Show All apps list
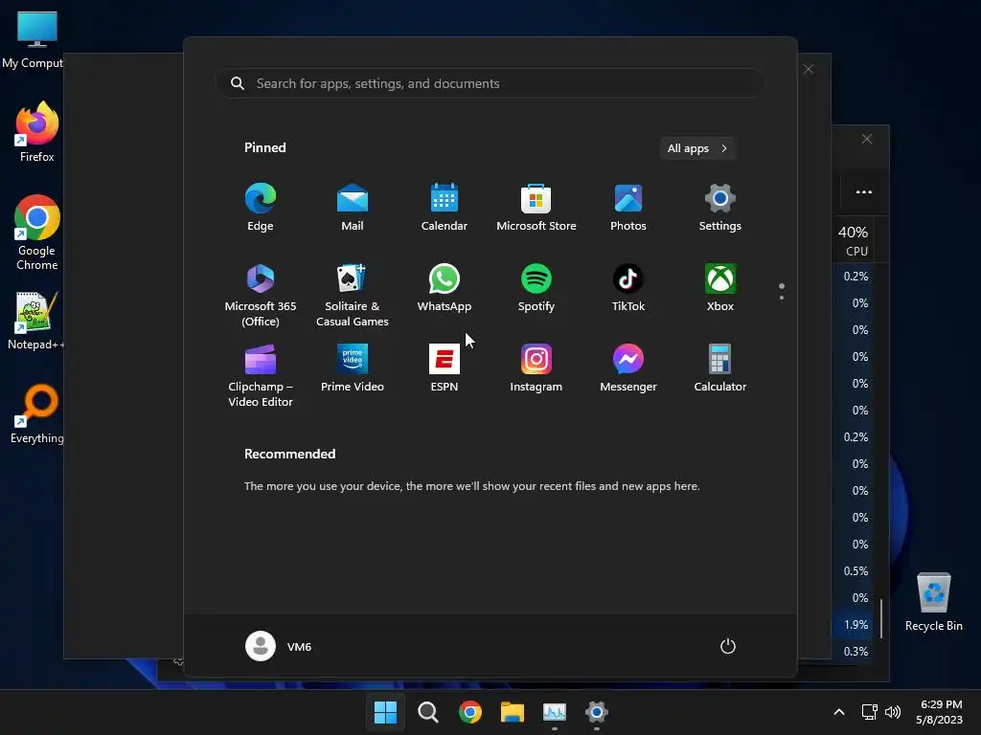This screenshot has height=735, width=981. (x=697, y=148)
